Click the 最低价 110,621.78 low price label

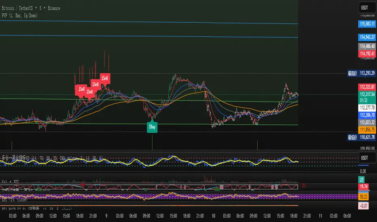(x=361, y=137)
